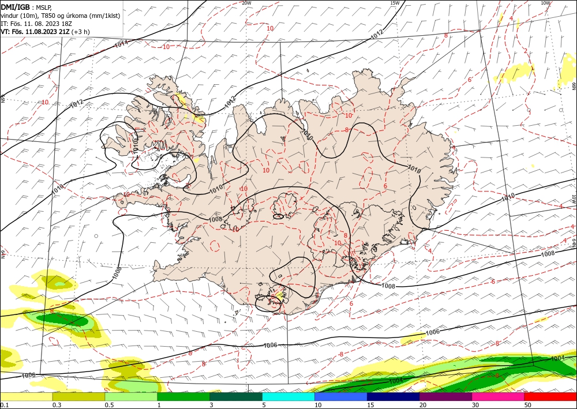Pick the blue 10–15 legend swatch
Screen dimensions: 577x409
[341, 397]
